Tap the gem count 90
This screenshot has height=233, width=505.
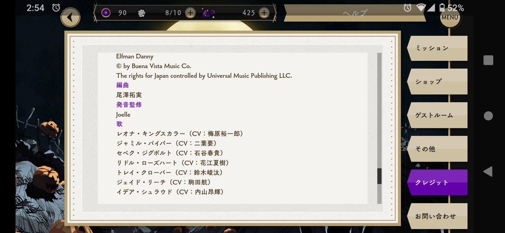(122, 13)
